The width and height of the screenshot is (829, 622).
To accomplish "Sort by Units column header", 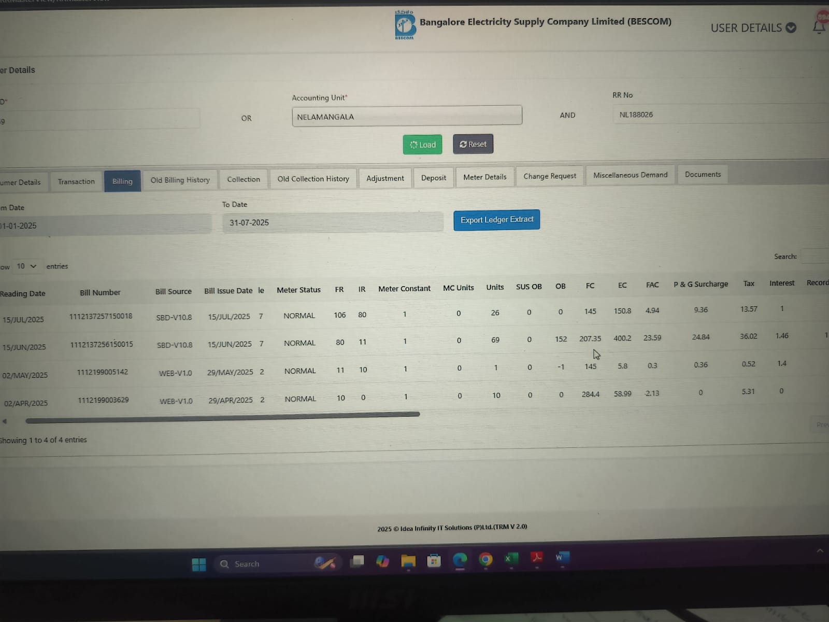I will [495, 287].
